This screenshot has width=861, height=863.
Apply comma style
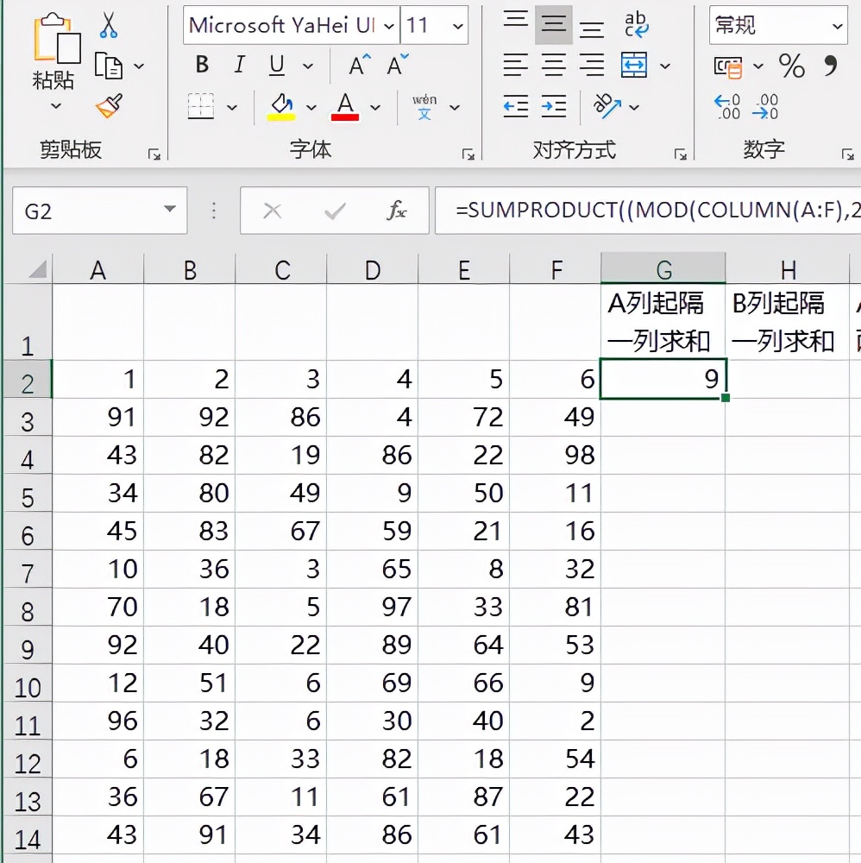click(x=831, y=66)
